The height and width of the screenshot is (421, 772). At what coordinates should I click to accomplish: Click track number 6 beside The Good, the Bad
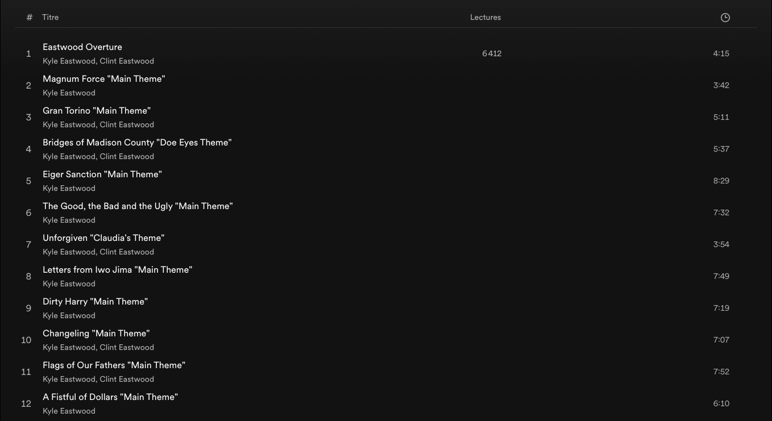[x=28, y=212]
